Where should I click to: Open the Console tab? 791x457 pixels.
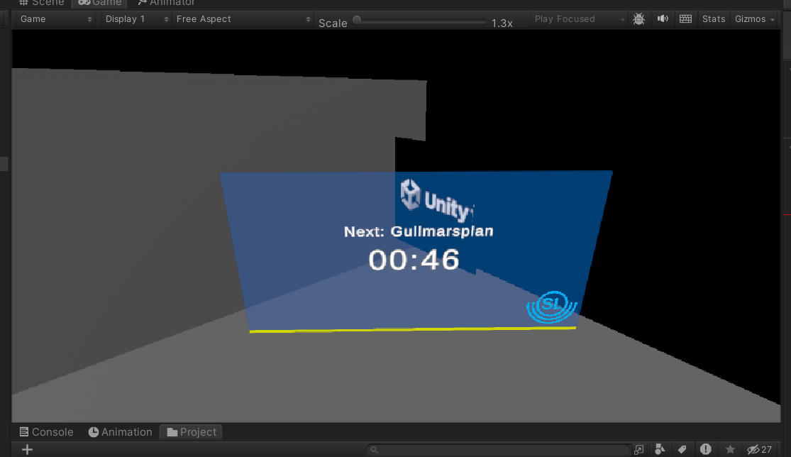point(46,432)
